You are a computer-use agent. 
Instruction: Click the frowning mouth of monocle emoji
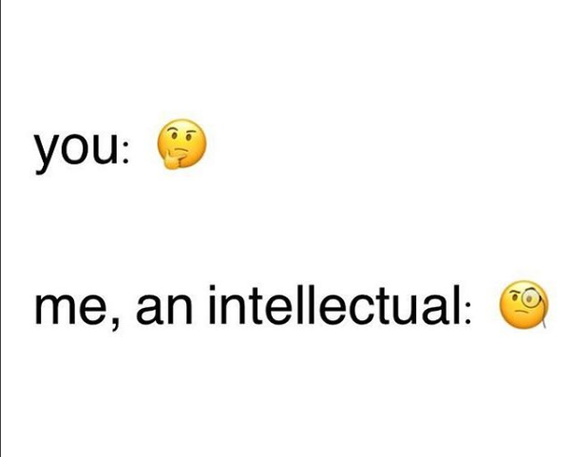tap(522, 314)
